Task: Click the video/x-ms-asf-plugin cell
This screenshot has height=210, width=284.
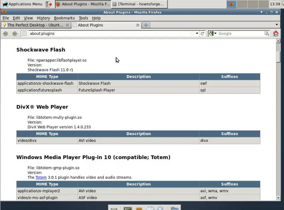Action: (47, 198)
